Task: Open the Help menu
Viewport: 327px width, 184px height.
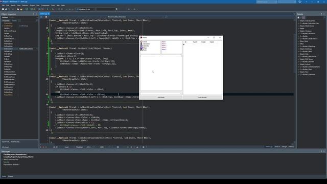Action: pos(63,5)
